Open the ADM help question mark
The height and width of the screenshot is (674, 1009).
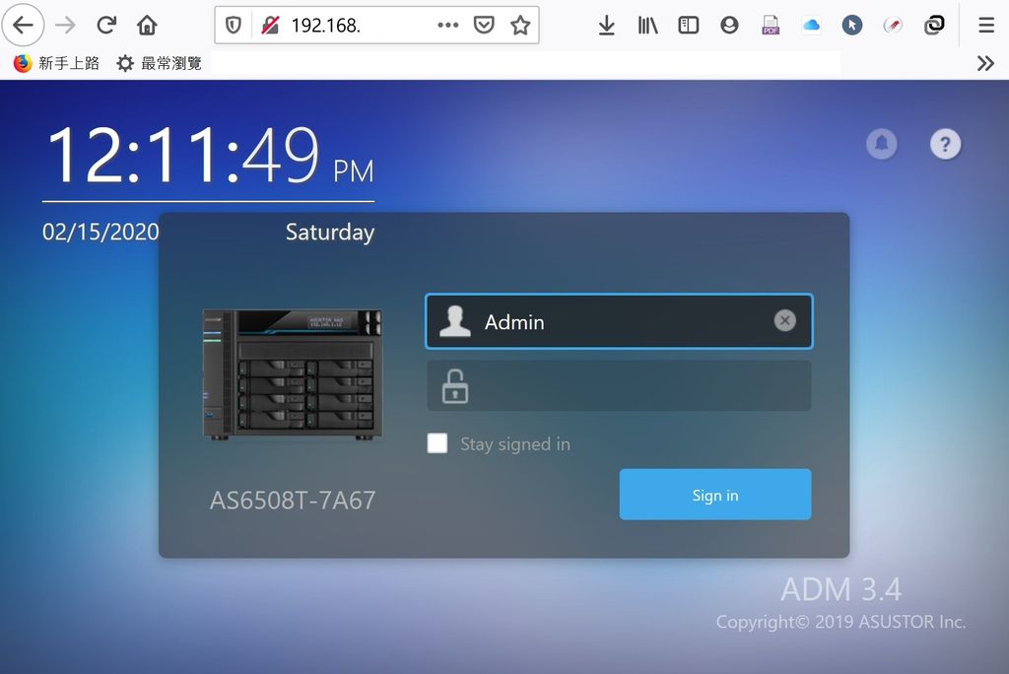point(945,144)
